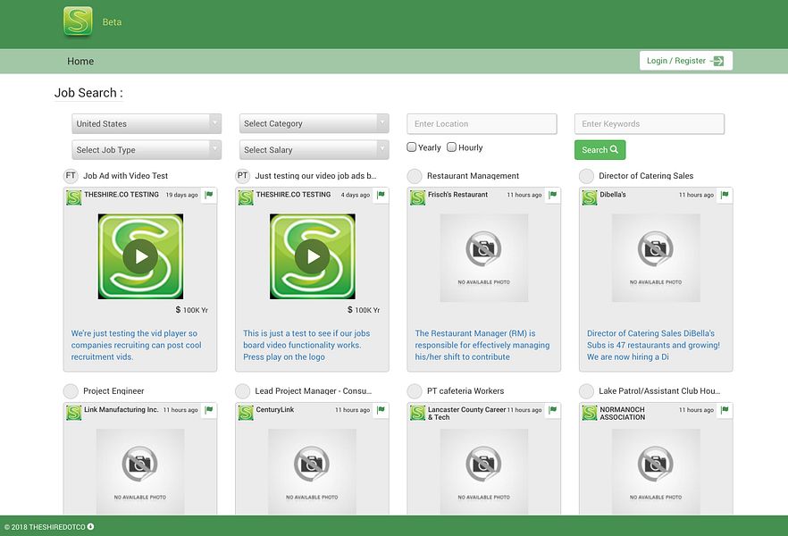Image resolution: width=788 pixels, height=536 pixels.
Task: Open the Select Salary dropdown
Action: pyautogui.click(x=314, y=150)
